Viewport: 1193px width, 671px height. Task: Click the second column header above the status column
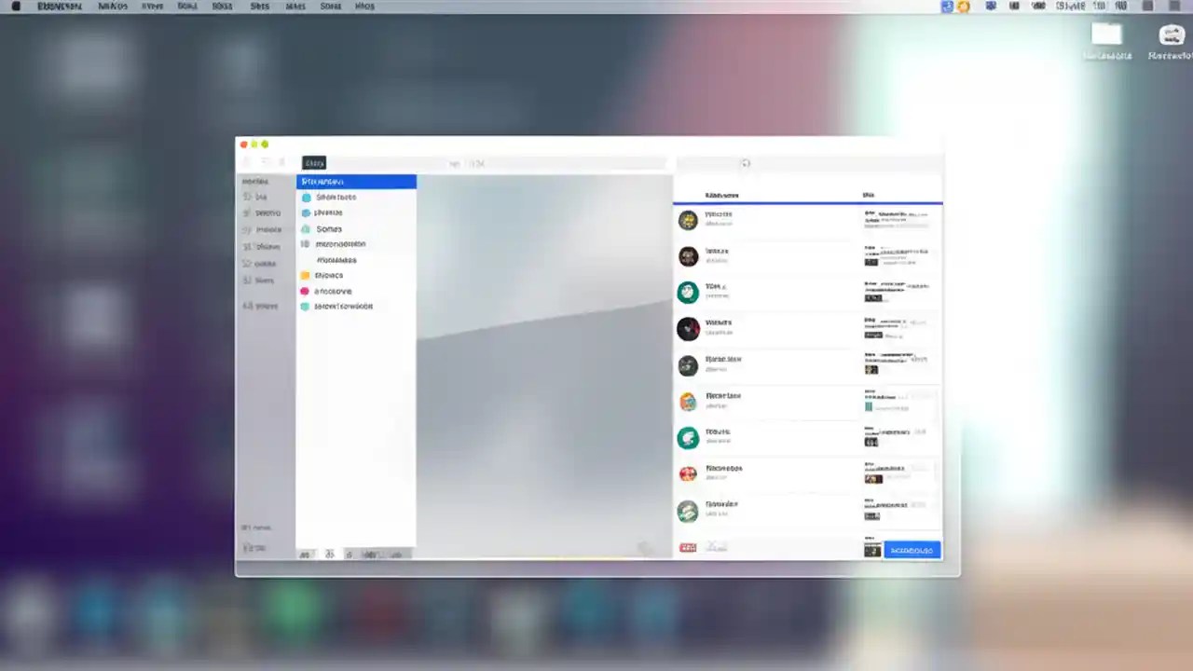868,195
